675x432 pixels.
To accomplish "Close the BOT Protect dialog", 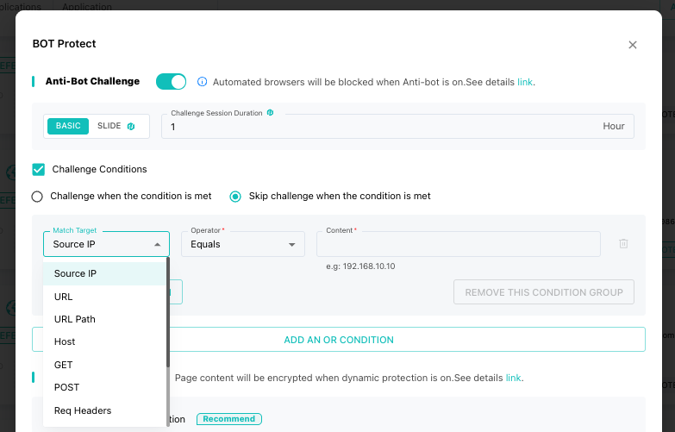I will pos(633,45).
